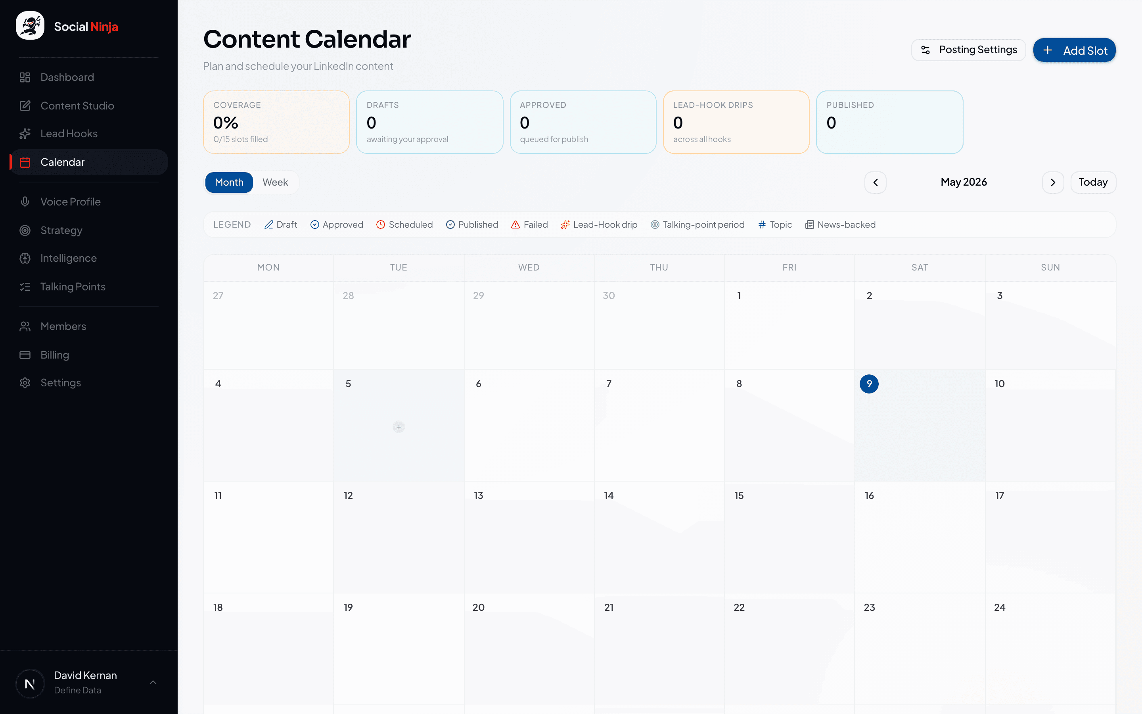
Task: Open Dashboard from the sidebar
Action: coord(89,77)
